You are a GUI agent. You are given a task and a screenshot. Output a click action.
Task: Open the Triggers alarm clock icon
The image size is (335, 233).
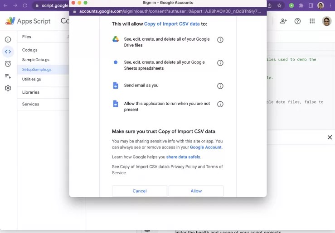8,64
